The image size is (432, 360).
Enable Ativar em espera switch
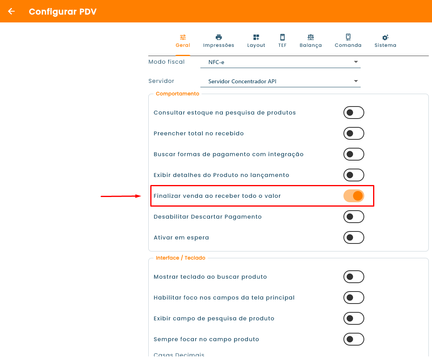coord(354,237)
